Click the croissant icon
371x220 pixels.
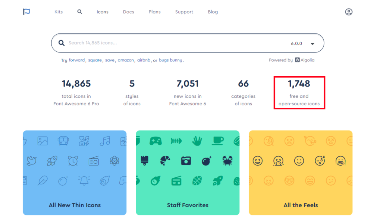[x=165, y=161]
